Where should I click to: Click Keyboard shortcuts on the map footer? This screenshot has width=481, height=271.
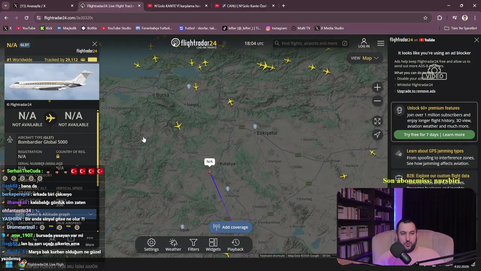(272, 256)
